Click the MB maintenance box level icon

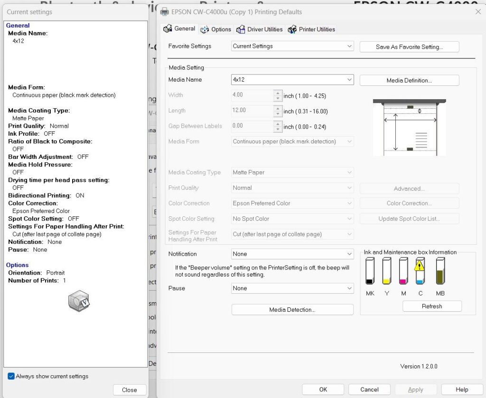coord(440,271)
